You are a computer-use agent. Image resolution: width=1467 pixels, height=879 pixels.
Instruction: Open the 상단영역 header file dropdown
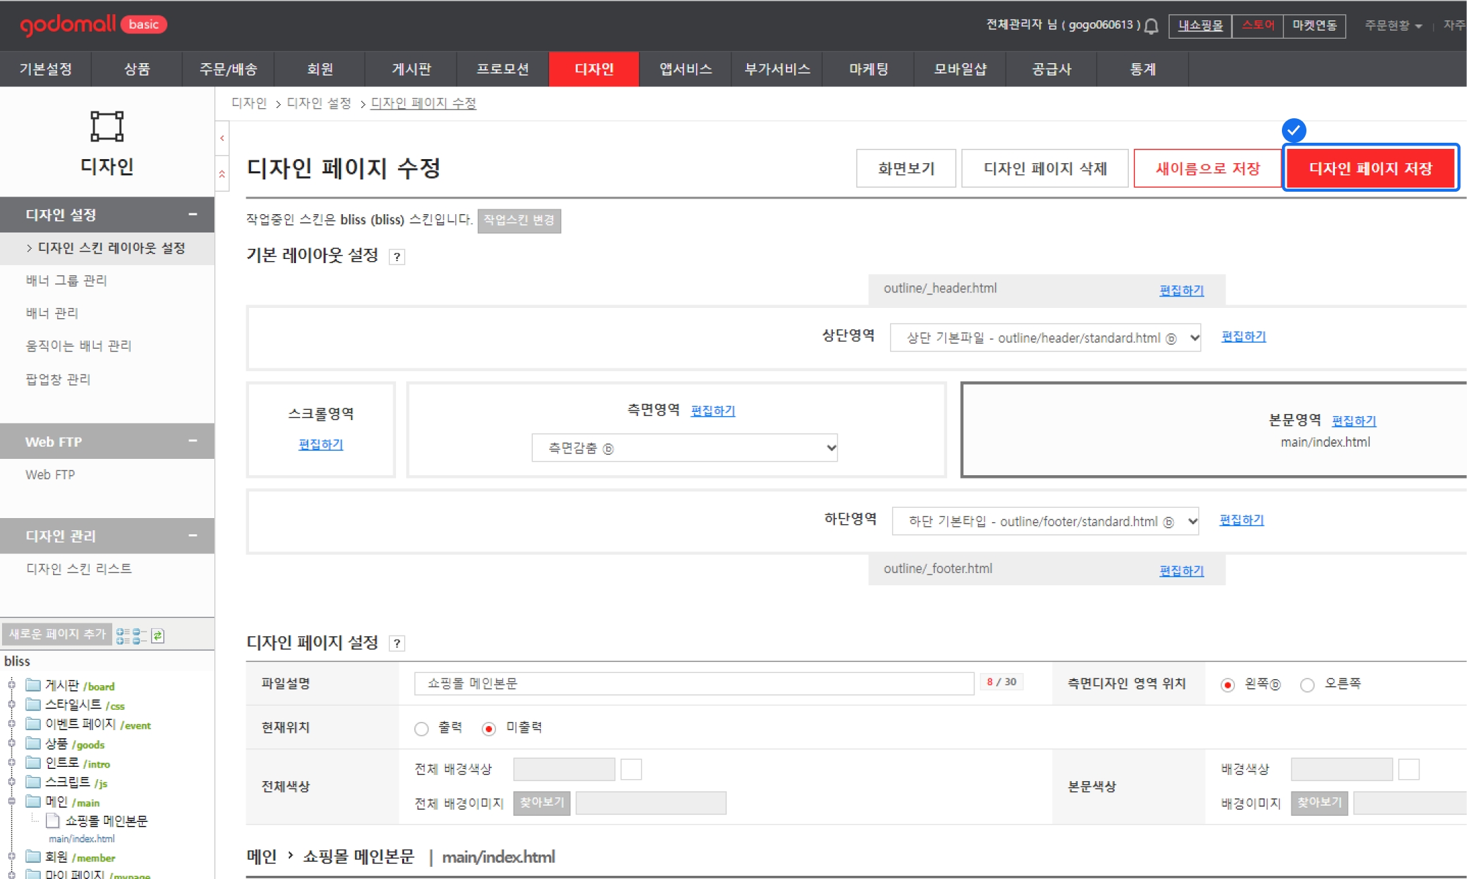click(x=1045, y=338)
